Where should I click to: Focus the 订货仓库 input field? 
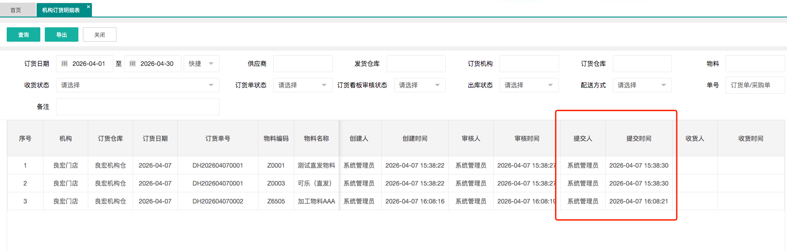click(x=642, y=64)
